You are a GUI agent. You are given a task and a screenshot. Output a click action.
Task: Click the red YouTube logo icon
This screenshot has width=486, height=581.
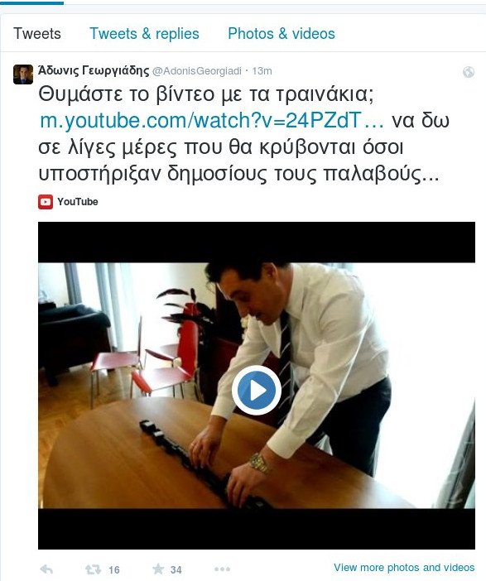46,202
